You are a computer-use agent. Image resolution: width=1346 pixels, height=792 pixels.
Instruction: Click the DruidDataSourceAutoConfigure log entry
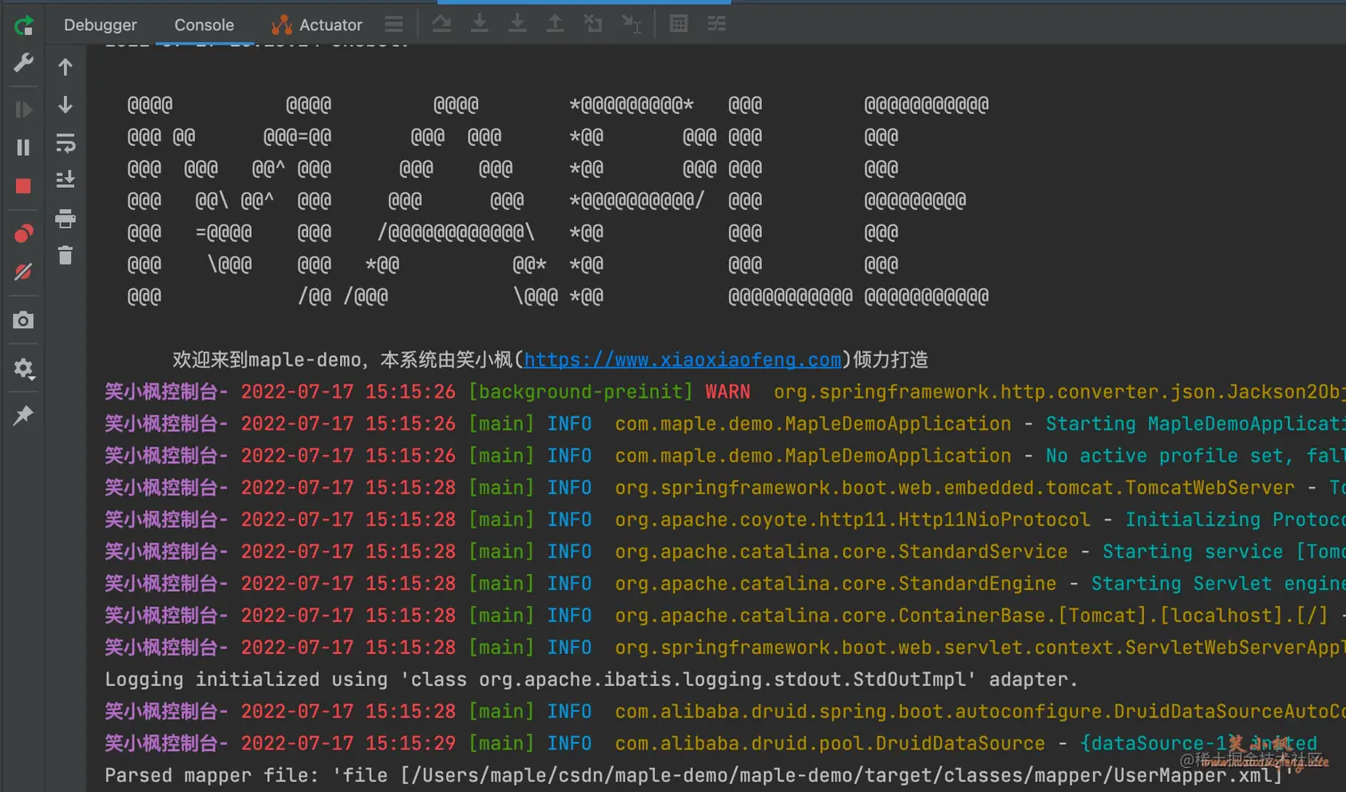[x=980, y=712]
